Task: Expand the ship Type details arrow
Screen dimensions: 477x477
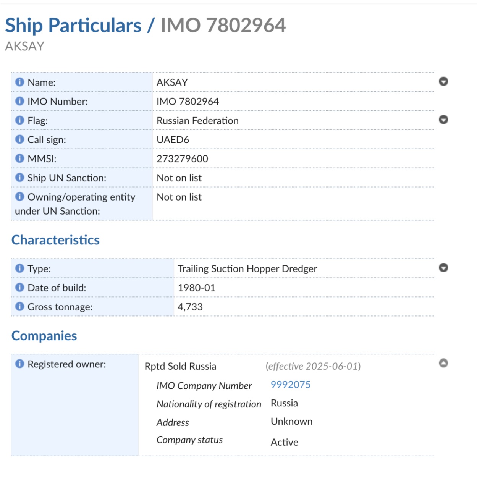Action: tap(443, 268)
